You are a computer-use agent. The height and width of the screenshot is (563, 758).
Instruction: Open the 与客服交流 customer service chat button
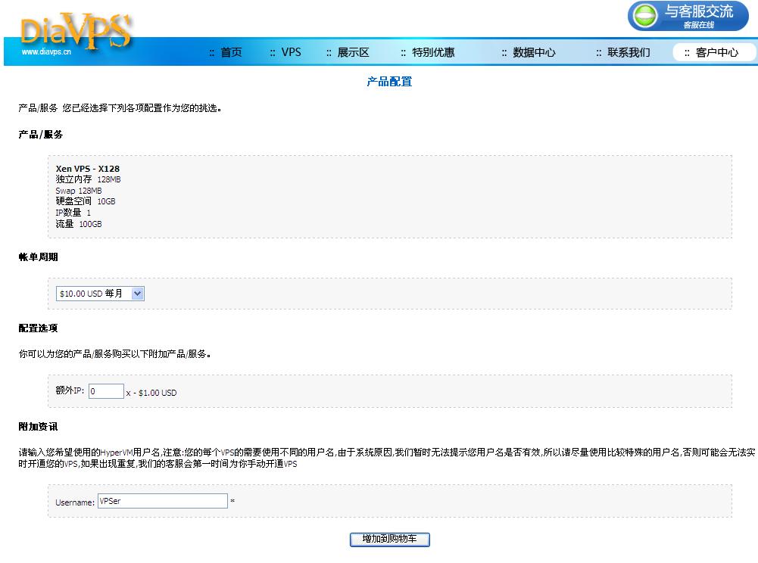(688, 17)
